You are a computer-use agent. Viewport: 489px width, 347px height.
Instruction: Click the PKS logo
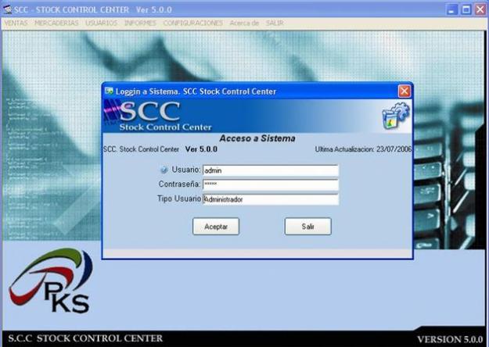coord(51,281)
